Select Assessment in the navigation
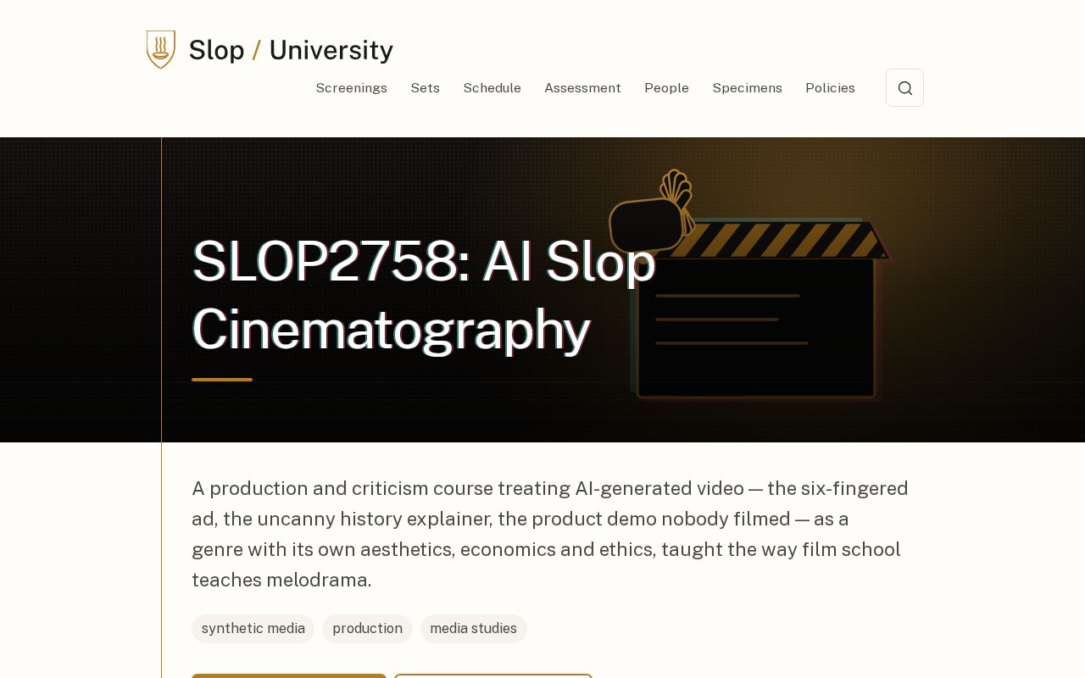Image resolution: width=1085 pixels, height=678 pixels. pyautogui.click(x=582, y=88)
